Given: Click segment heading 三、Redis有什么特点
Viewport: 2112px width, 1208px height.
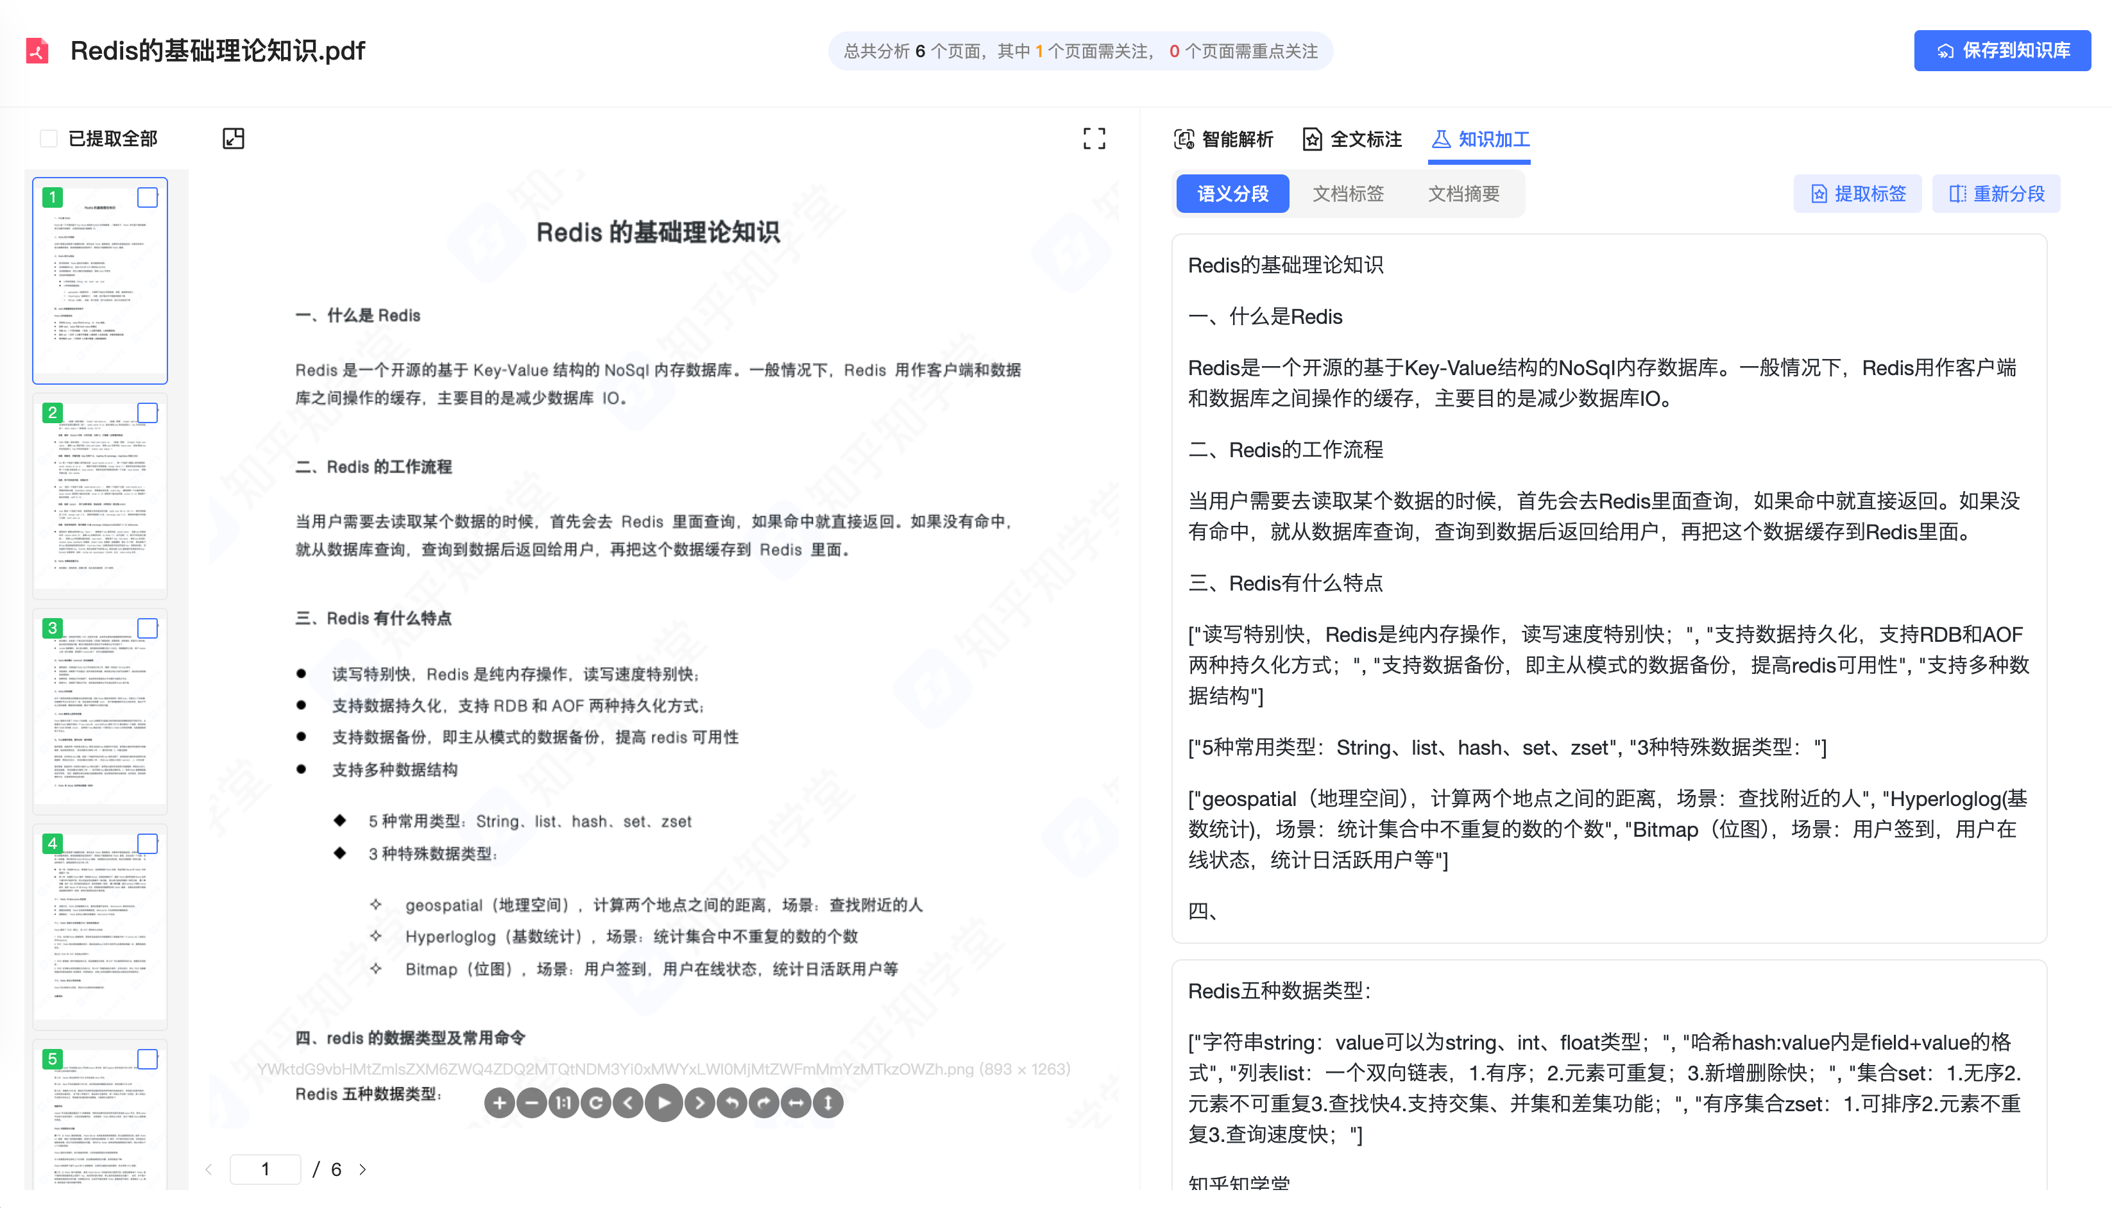Looking at the screenshot, I should pyautogui.click(x=1286, y=583).
